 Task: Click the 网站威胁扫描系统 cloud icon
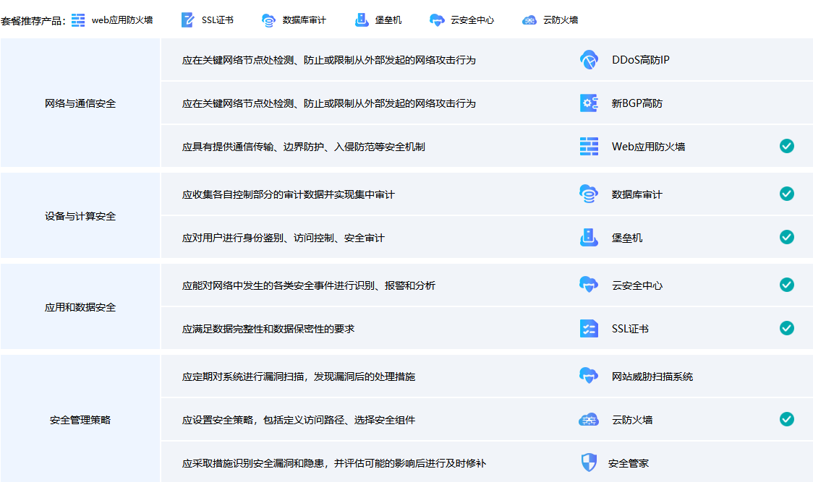(589, 376)
